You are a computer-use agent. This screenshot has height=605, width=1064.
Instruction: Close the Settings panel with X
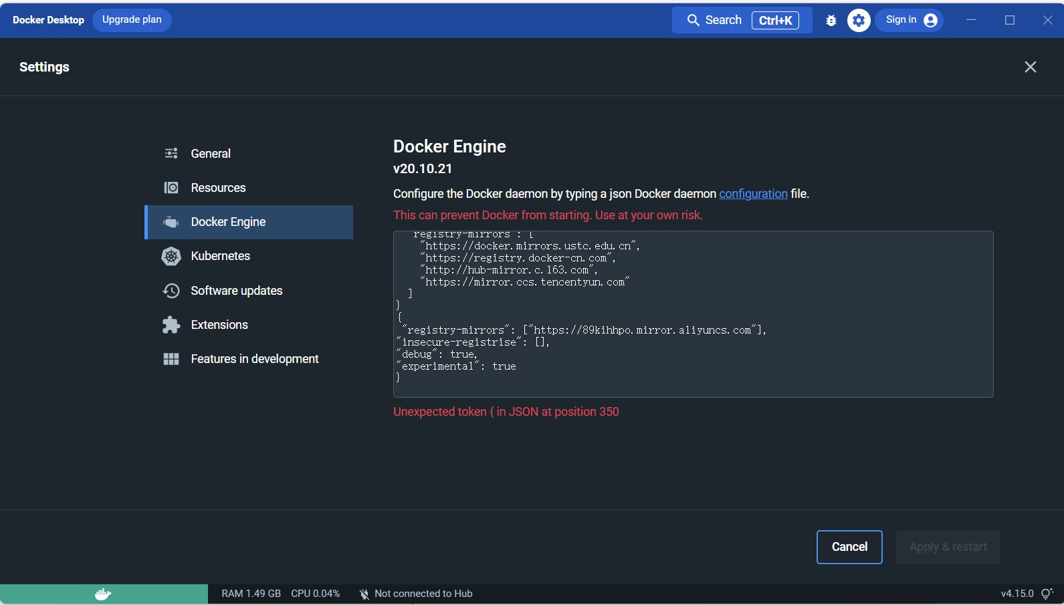coord(1031,67)
